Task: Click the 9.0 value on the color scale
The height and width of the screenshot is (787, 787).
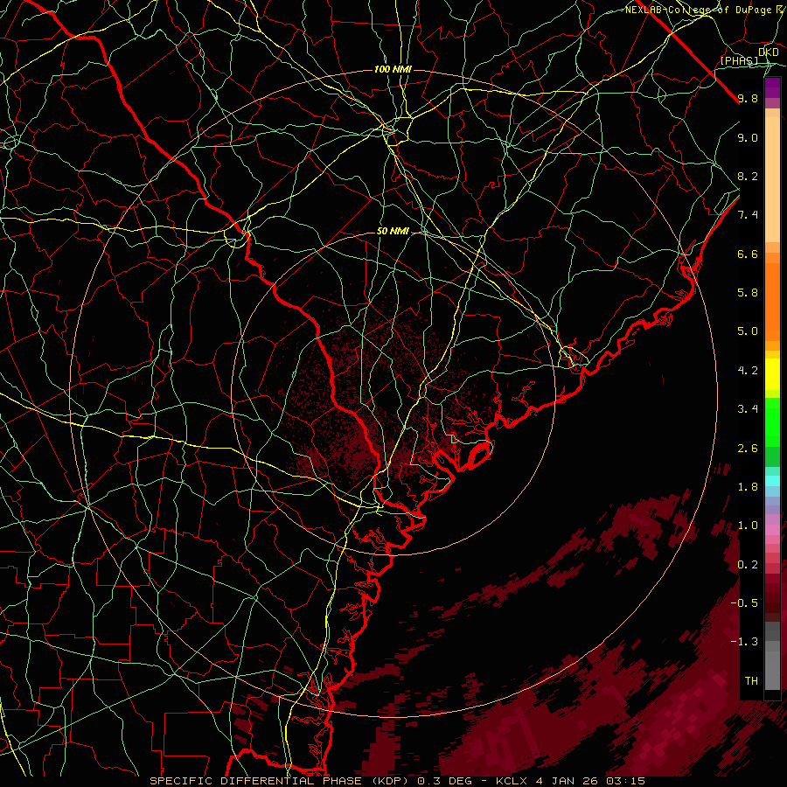Action: pyautogui.click(x=748, y=137)
